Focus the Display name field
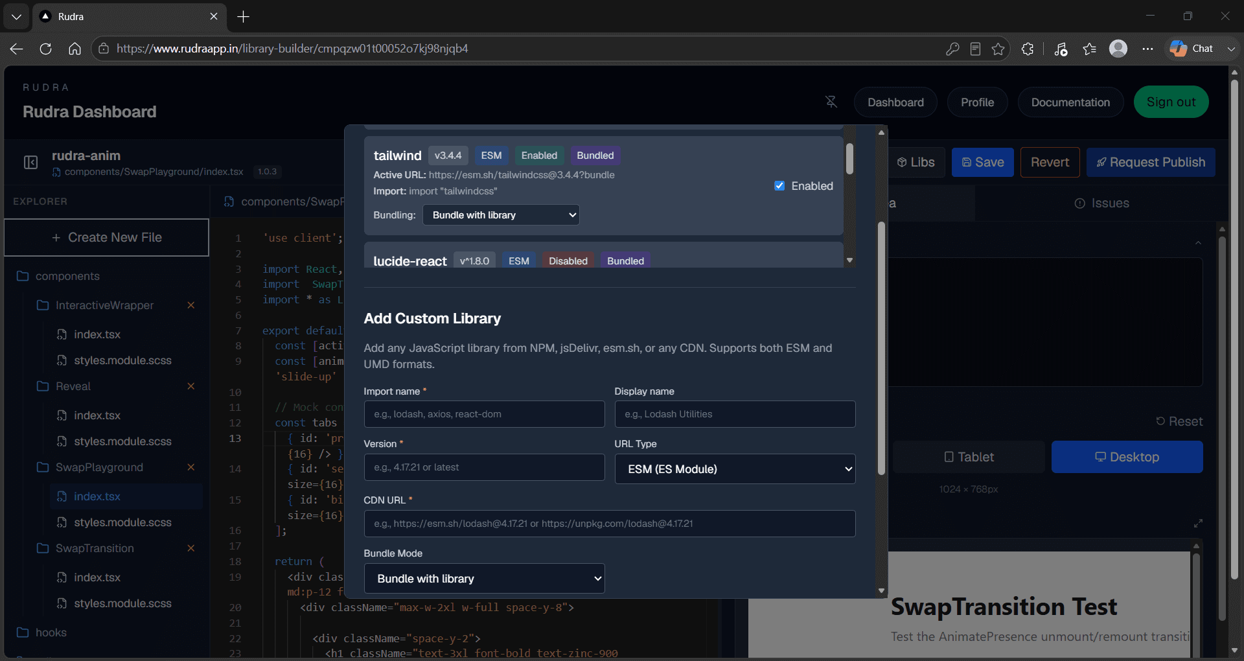Viewport: 1244px width, 661px height. pos(735,414)
